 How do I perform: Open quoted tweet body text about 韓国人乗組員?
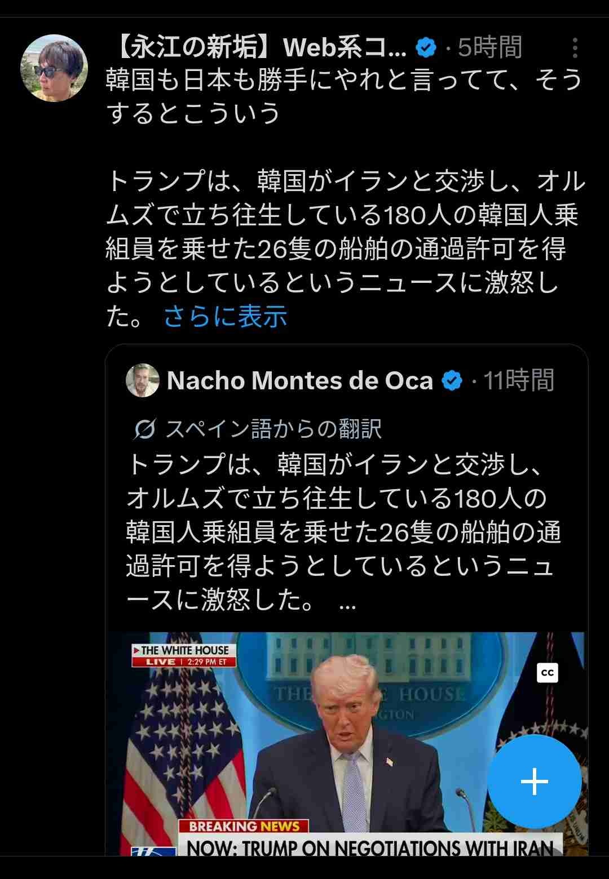point(343,532)
